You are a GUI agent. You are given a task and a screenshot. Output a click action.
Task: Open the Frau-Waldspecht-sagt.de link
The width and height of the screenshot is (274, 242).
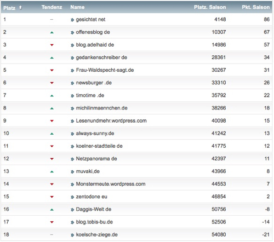(x=105, y=70)
